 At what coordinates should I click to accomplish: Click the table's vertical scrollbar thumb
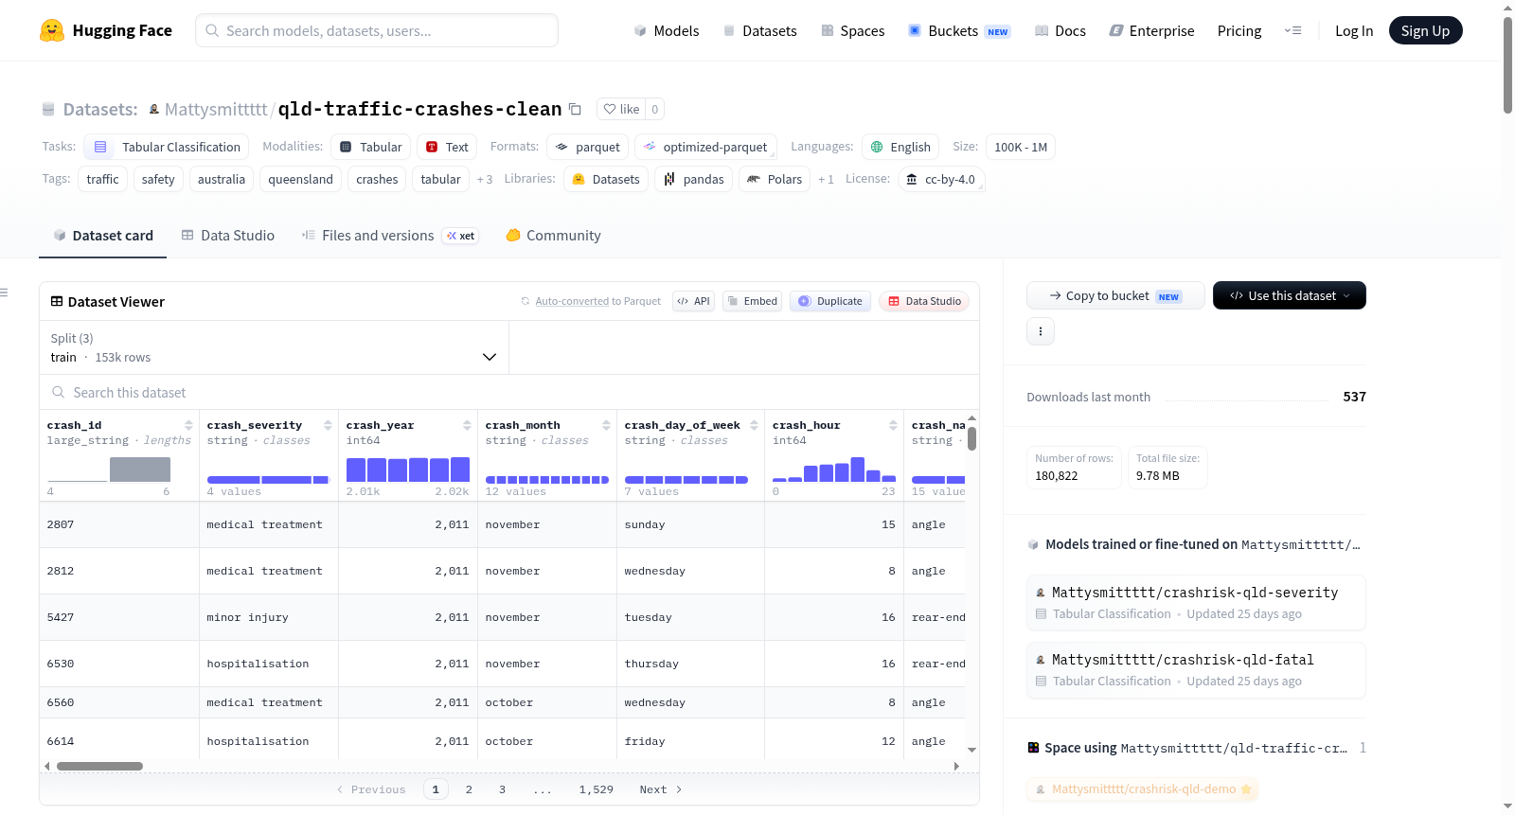click(971, 438)
